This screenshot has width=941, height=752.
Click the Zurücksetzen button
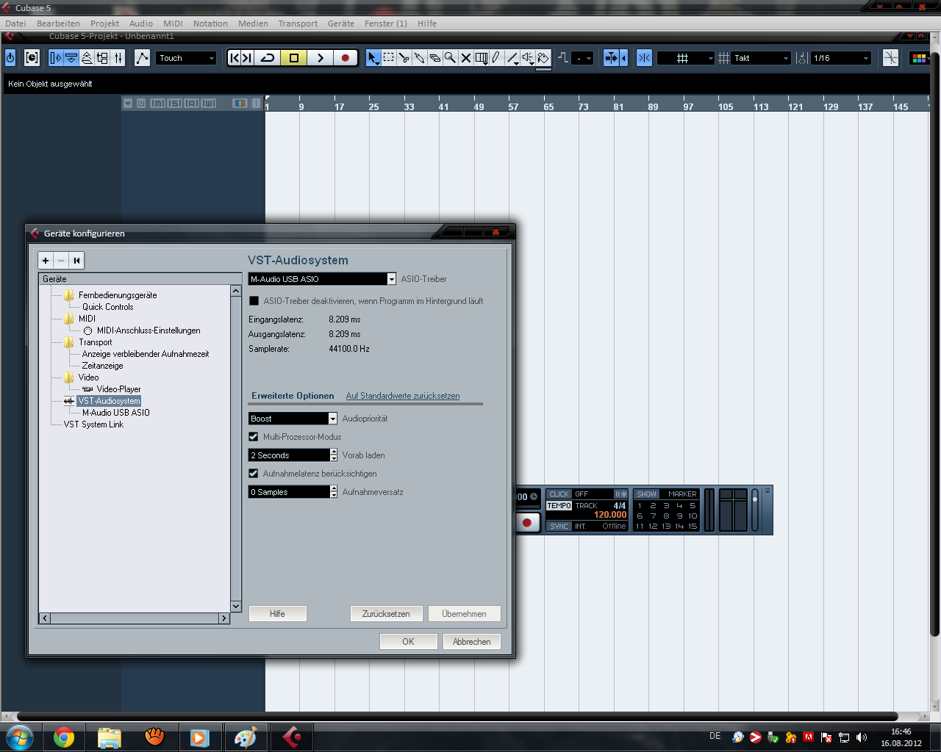tap(386, 614)
